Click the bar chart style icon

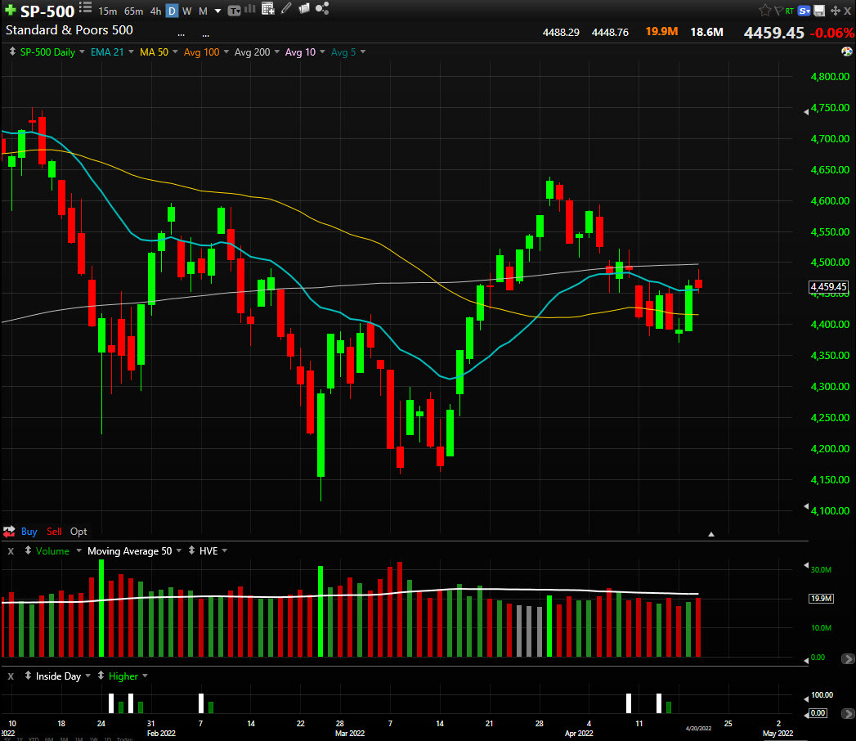[x=250, y=9]
